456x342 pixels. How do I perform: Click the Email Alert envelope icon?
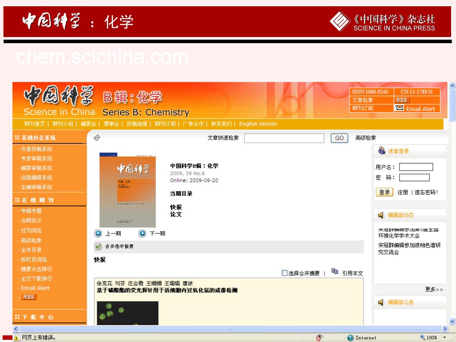coord(400,108)
